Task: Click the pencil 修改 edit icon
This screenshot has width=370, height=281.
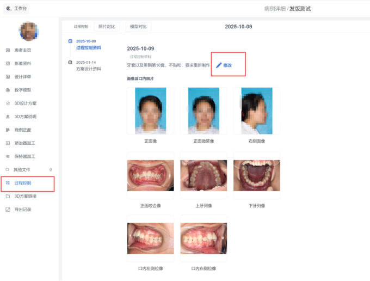Action: coord(219,65)
